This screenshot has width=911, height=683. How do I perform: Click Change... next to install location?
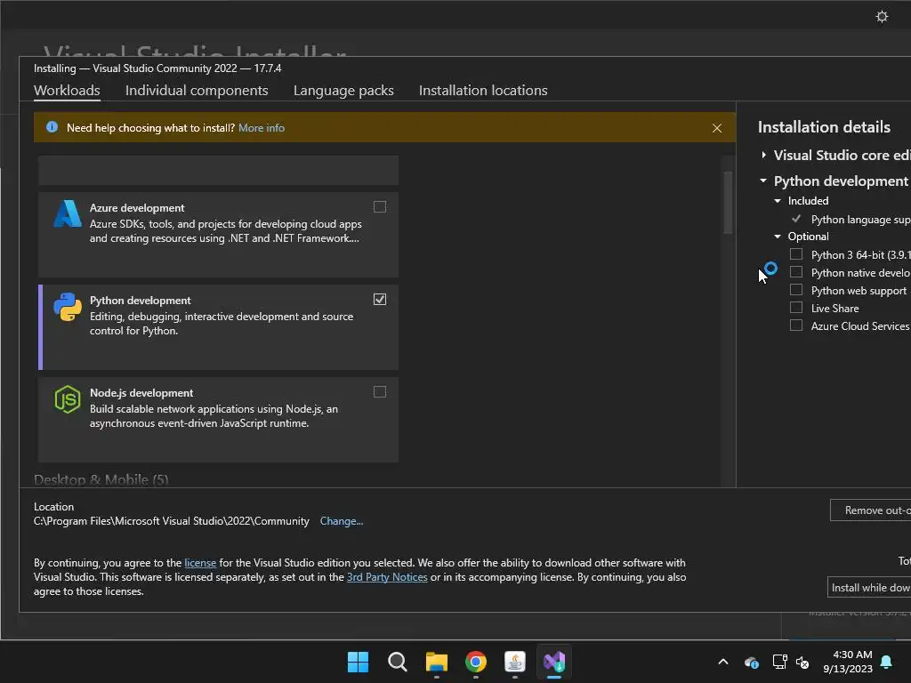[342, 521]
